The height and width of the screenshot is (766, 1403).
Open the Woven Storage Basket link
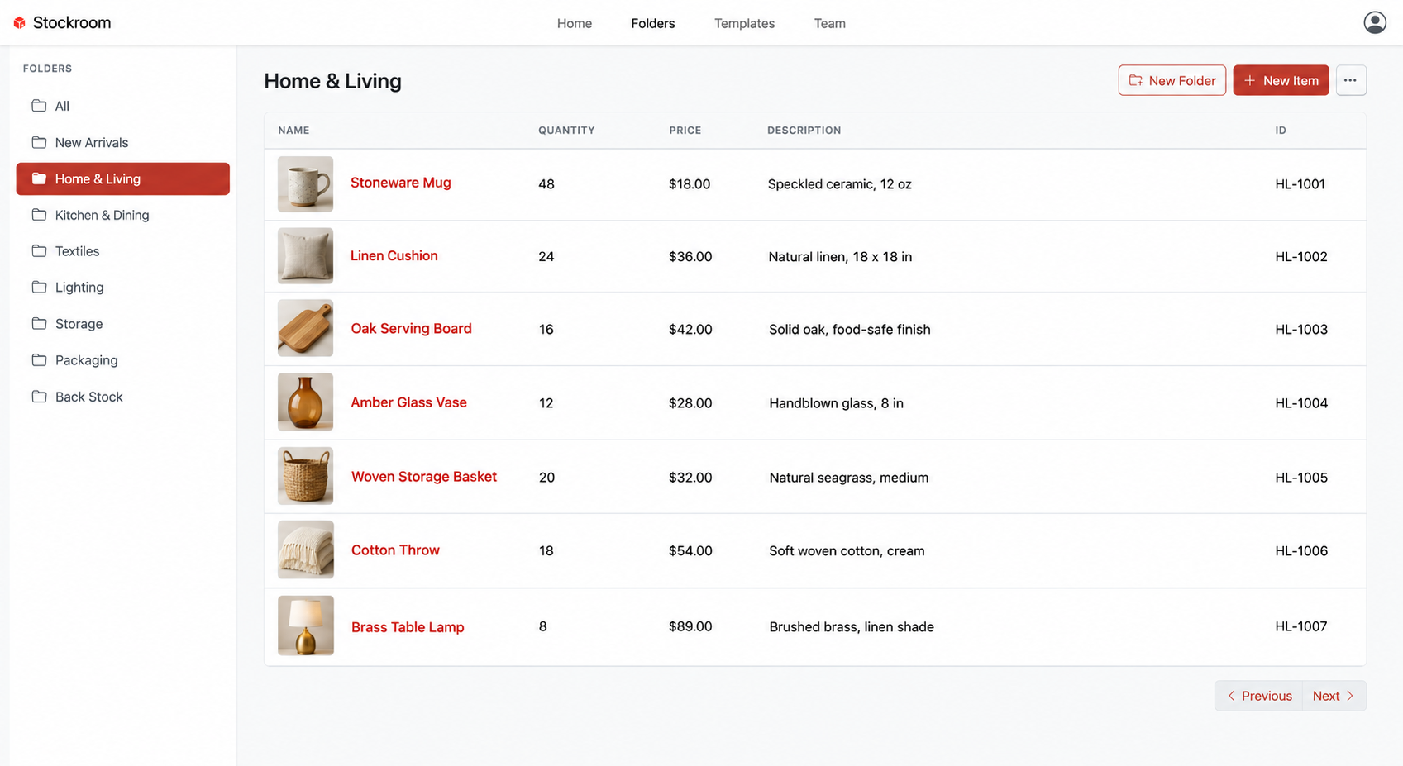pos(424,477)
